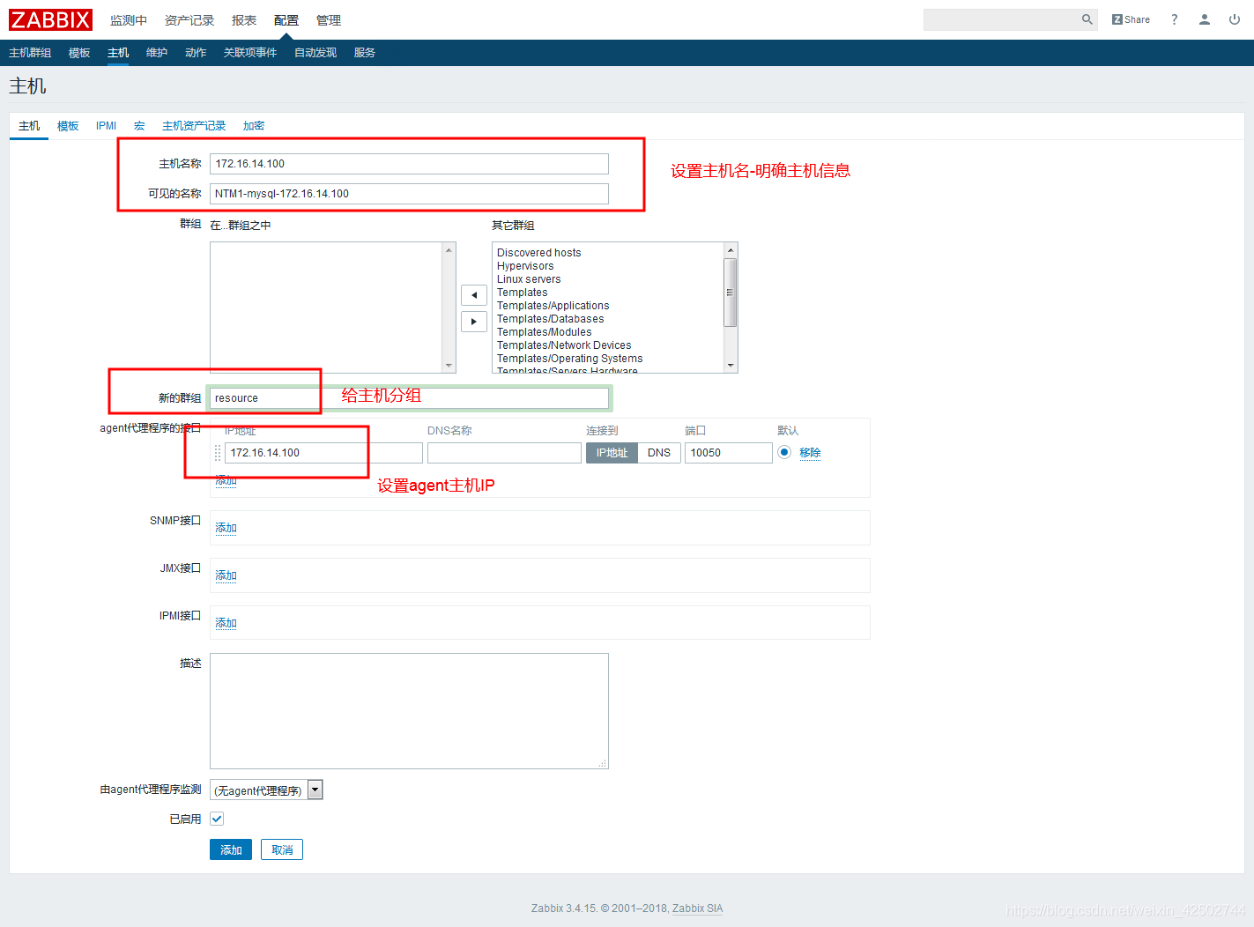Go to 服务 submenu
The width and height of the screenshot is (1254, 927).
tap(365, 53)
